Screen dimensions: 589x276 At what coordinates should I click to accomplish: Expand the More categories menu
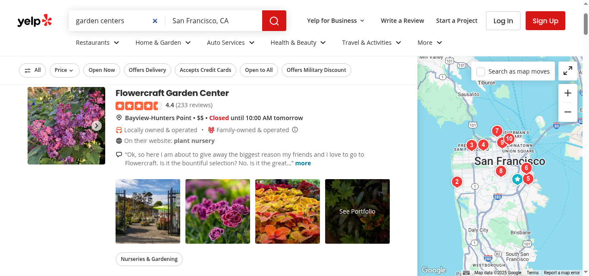pos(430,43)
